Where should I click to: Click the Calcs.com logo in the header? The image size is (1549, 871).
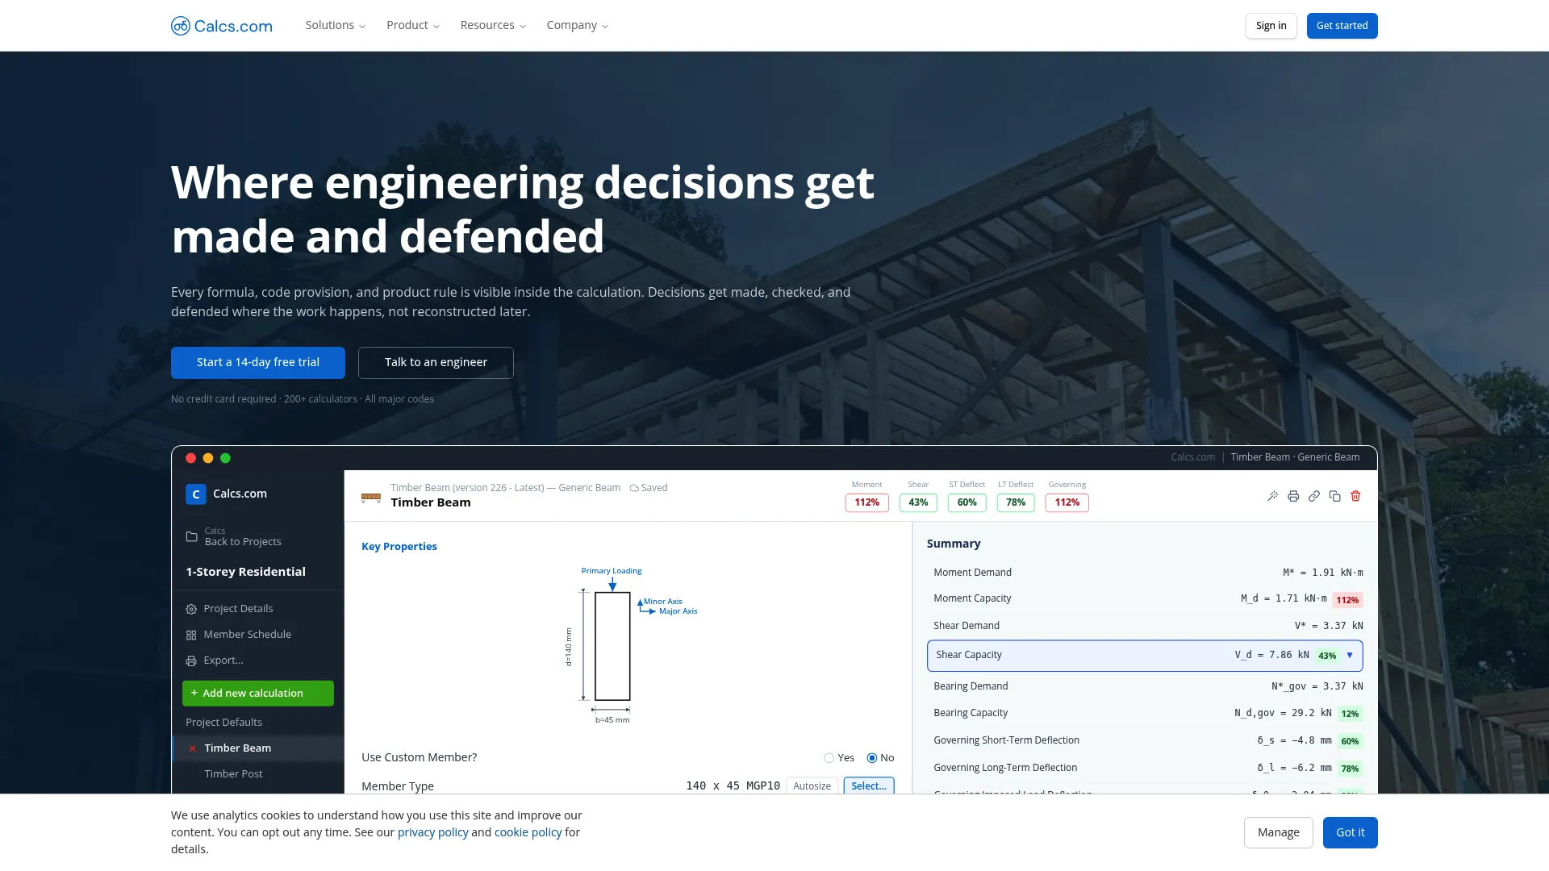coord(222,26)
